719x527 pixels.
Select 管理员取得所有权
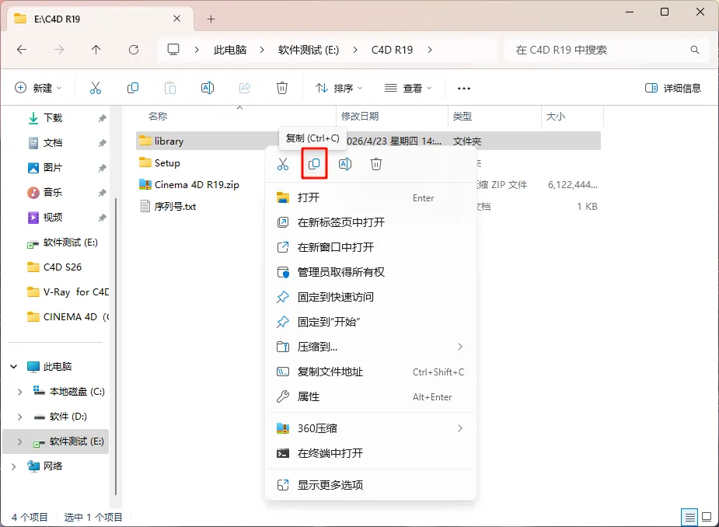point(371,272)
